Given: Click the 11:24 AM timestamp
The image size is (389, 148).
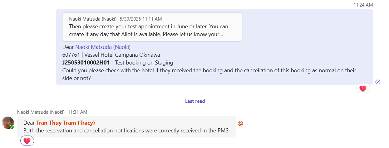Looking at the screenshot, I should pos(363,5).
